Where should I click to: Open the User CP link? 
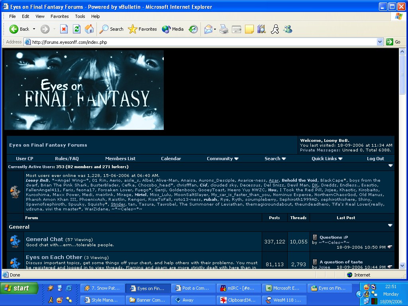(24, 159)
